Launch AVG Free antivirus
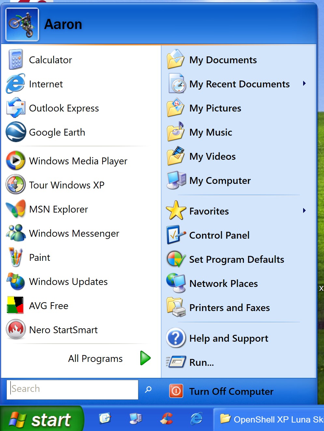324x431 pixels. [49, 305]
